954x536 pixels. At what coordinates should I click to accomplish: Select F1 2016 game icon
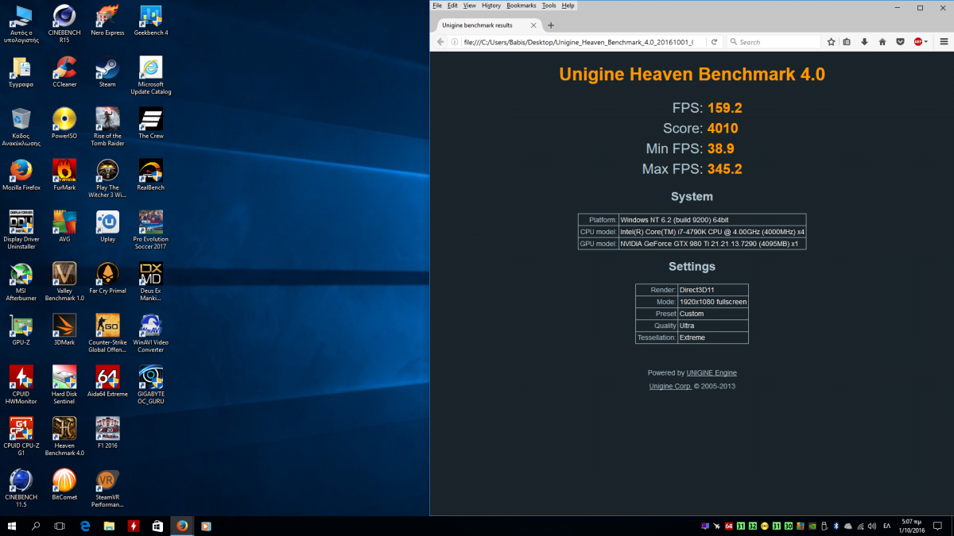pyautogui.click(x=107, y=434)
